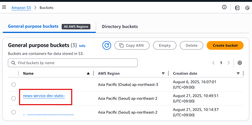Click the August 21, 2025, 10:49:51 date
This screenshot has width=252, height=125.
196,98
